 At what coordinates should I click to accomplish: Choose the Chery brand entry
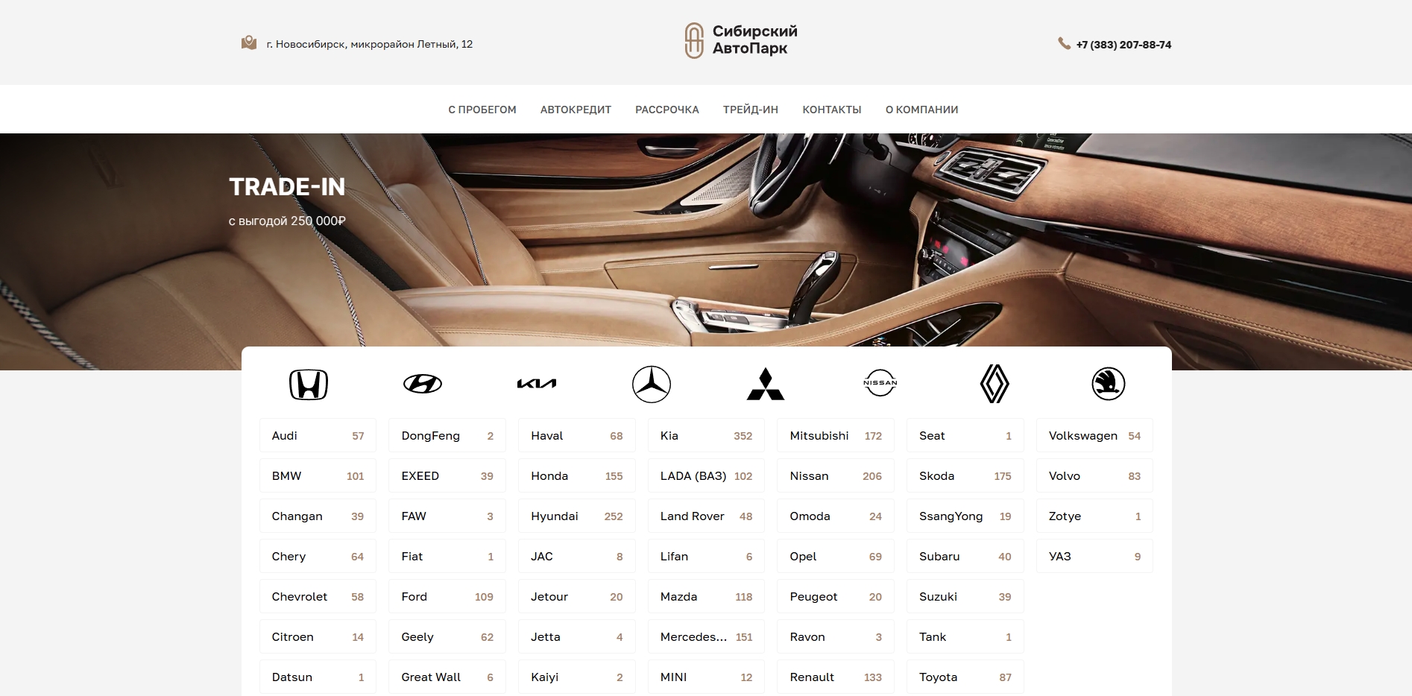318,556
